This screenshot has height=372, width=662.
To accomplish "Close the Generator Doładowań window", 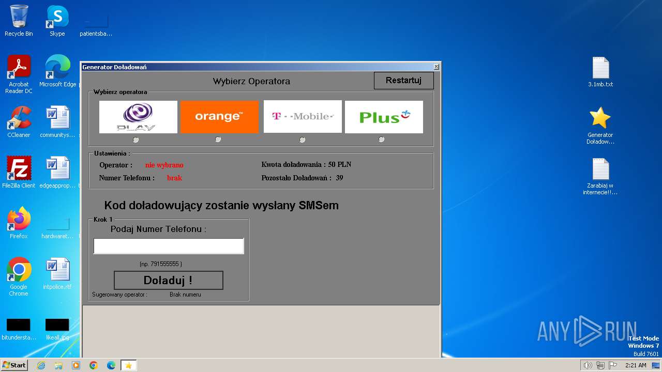I will pyautogui.click(x=436, y=67).
